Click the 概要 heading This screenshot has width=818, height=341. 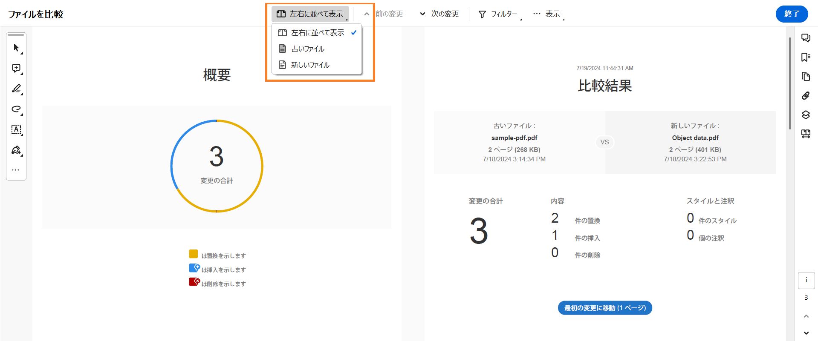(x=217, y=75)
